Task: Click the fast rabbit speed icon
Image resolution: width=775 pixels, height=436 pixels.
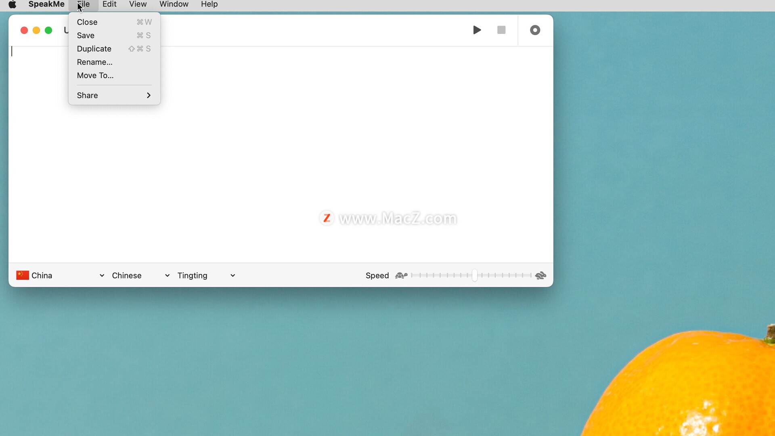Action: point(540,275)
